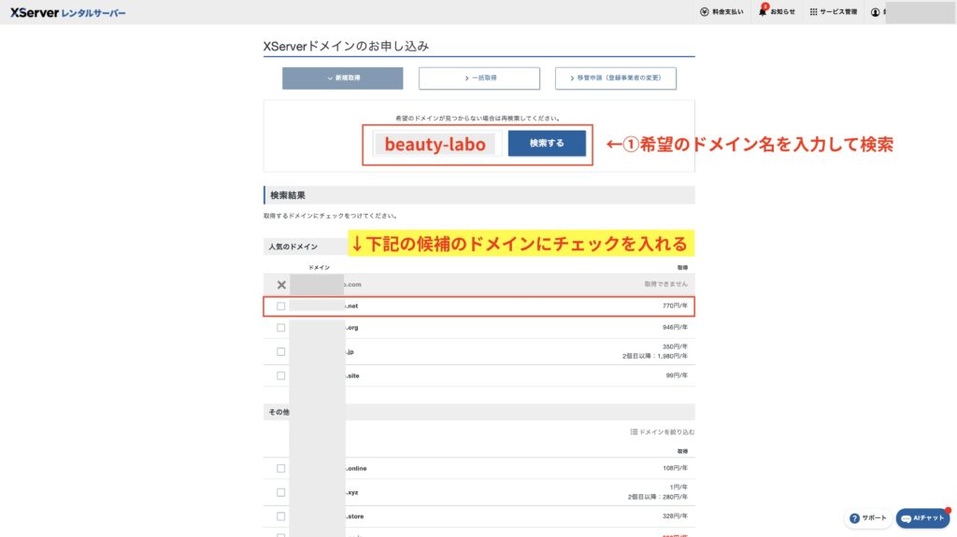Open 移管申請 (登録事業者の変更) tab
957x537 pixels.
tap(615, 78)
